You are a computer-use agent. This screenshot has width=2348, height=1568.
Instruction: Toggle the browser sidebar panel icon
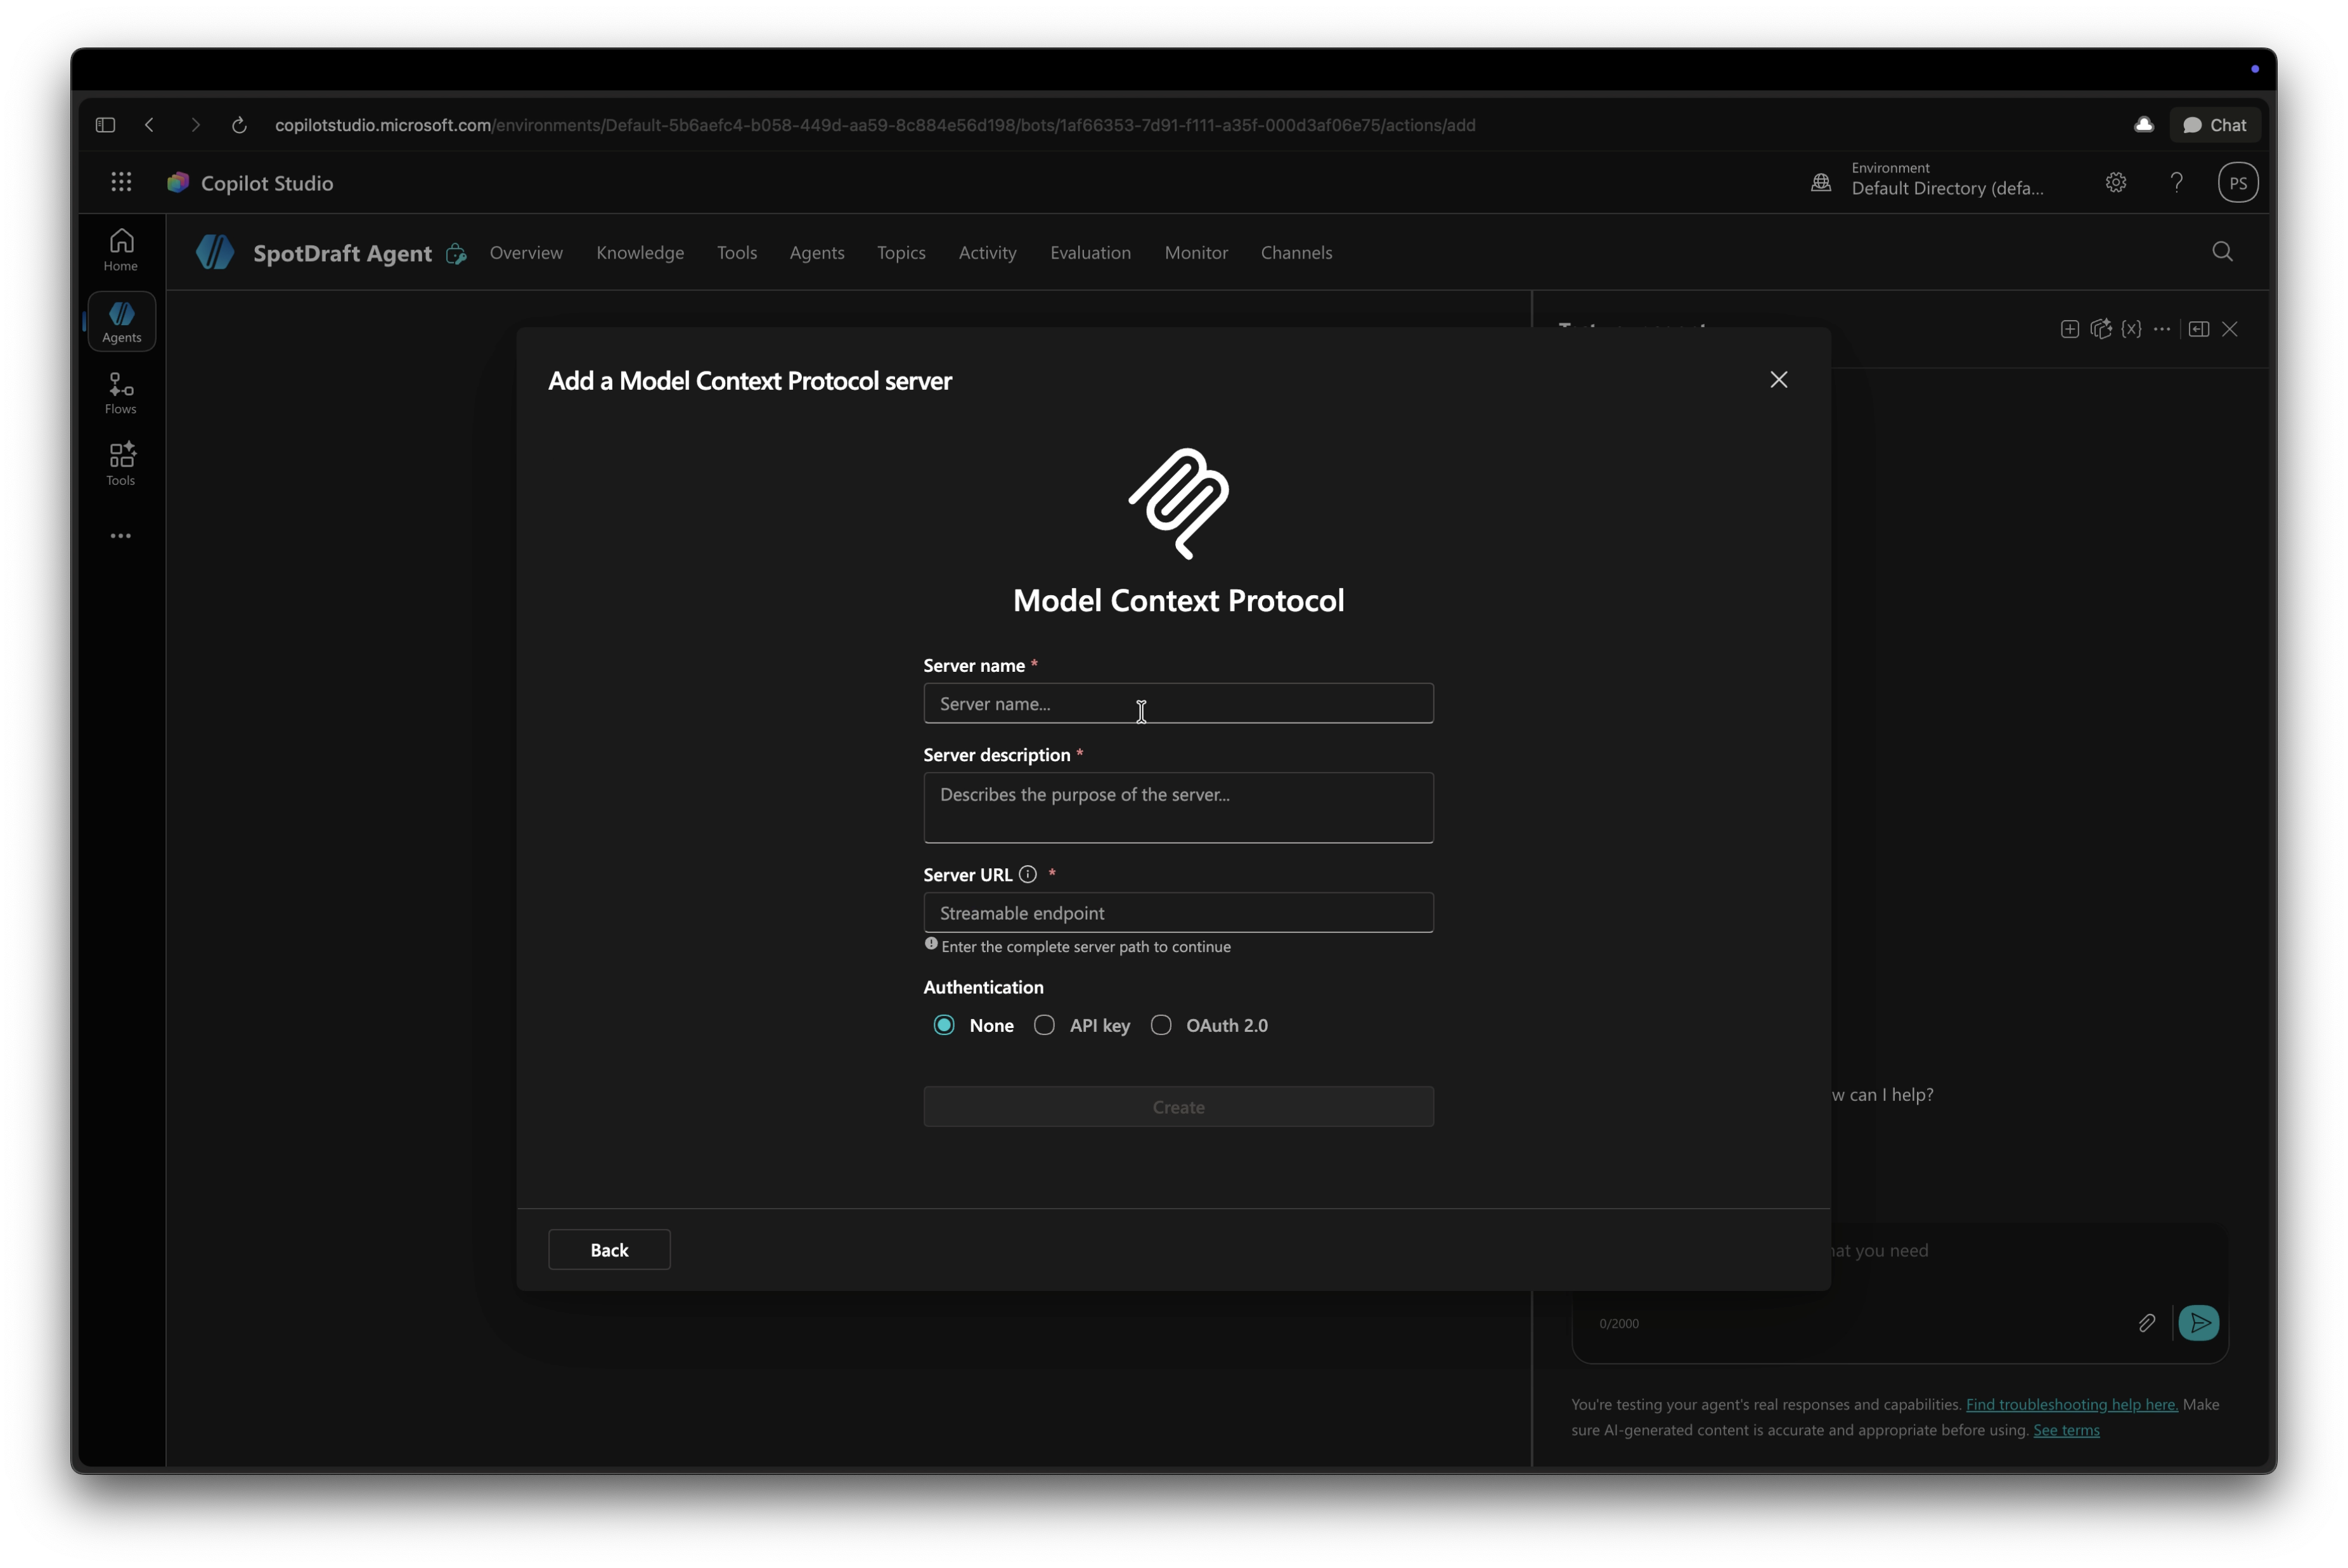coord(105,125)
